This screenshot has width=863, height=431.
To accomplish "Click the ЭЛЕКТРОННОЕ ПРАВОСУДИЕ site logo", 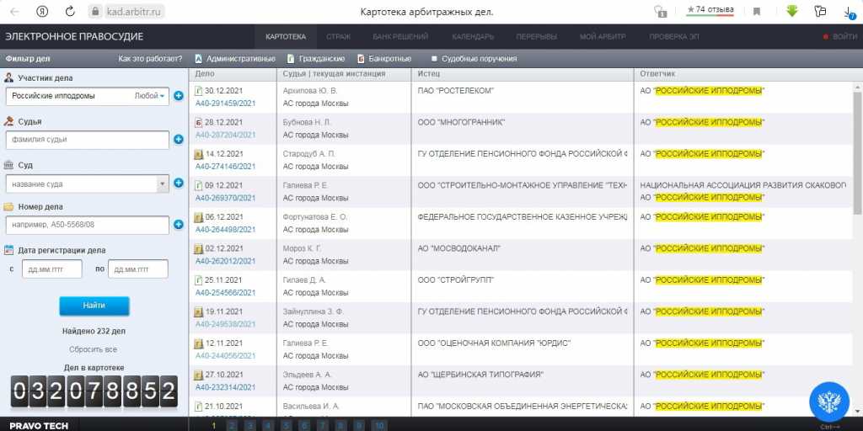I will coord(74,37).
